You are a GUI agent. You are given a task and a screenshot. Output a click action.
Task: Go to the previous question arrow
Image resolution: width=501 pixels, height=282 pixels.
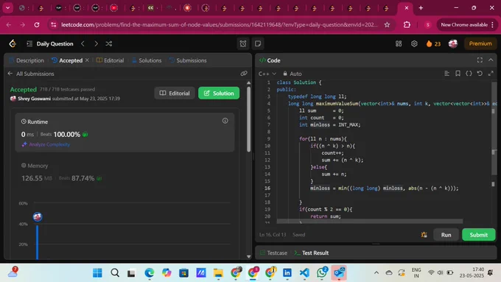[83, 43]
